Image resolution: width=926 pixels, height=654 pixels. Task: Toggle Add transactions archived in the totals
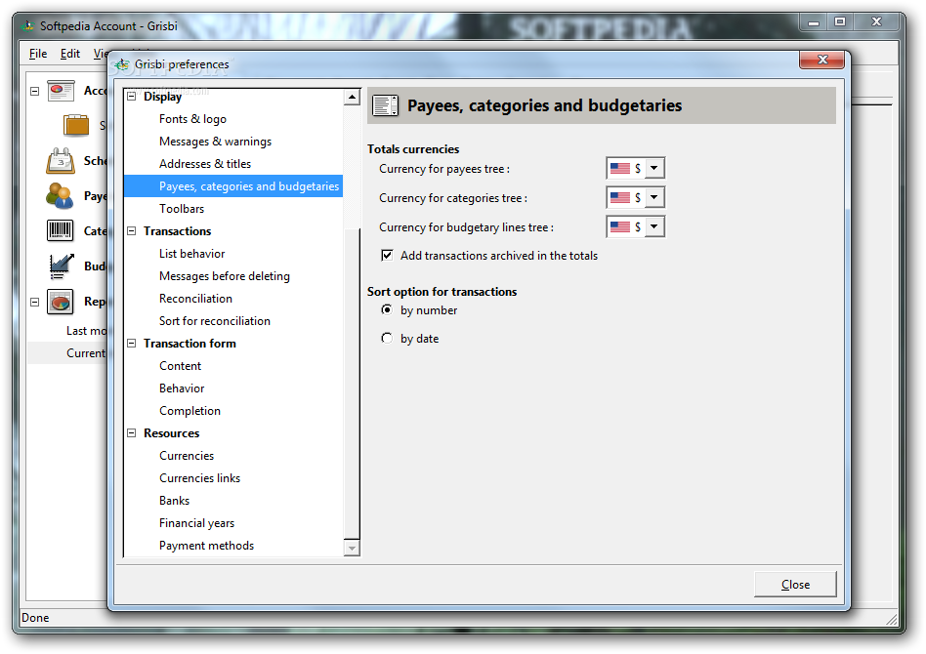point(387,256)
